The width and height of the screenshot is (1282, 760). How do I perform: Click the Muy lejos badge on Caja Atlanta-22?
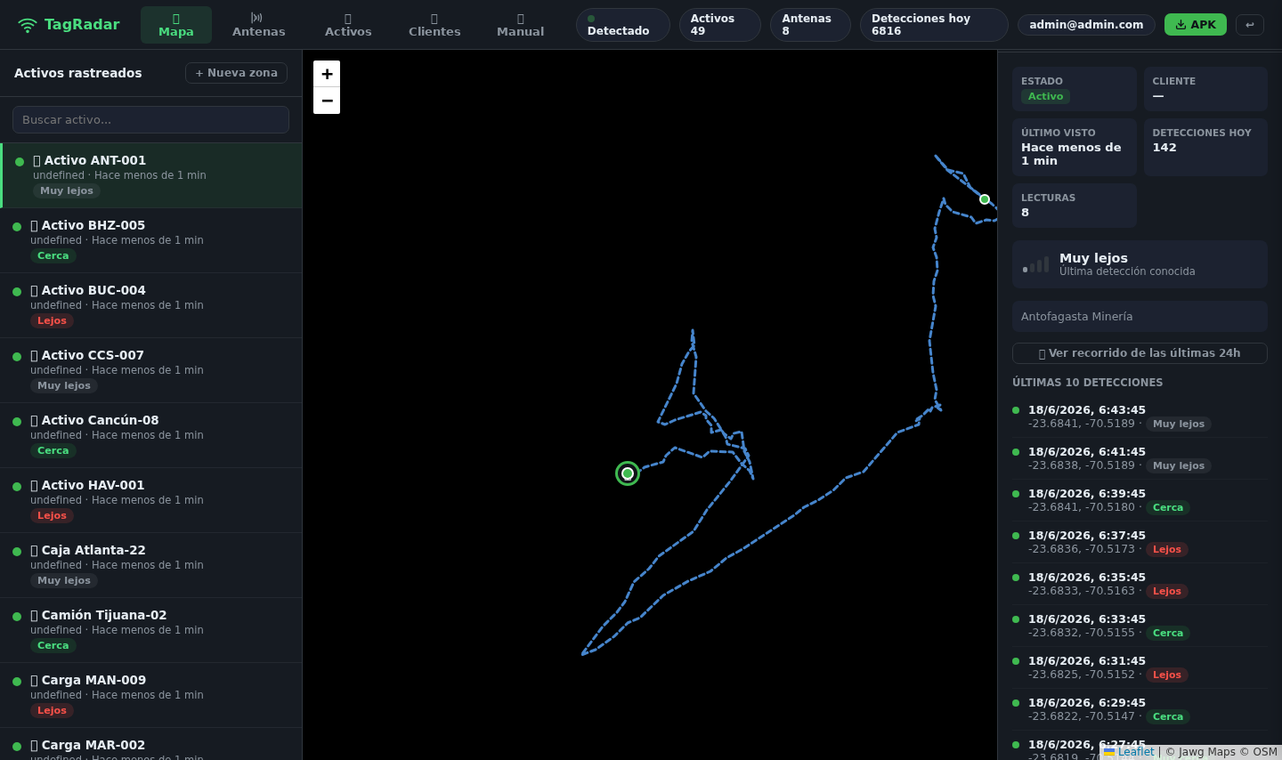64,580
